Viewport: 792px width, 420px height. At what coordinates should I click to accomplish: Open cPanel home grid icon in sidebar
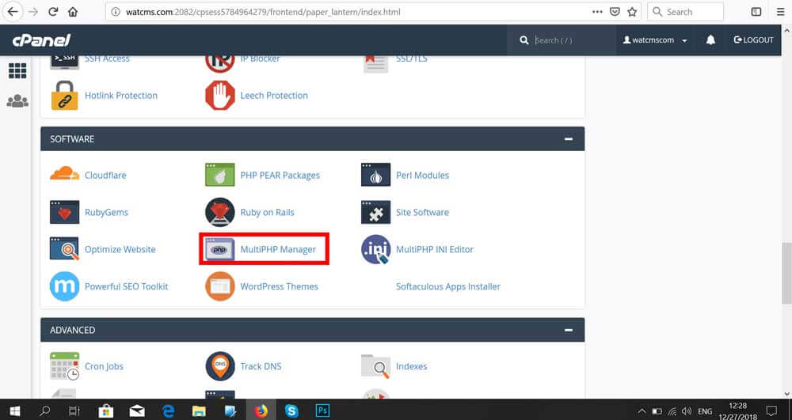point(17,70)
